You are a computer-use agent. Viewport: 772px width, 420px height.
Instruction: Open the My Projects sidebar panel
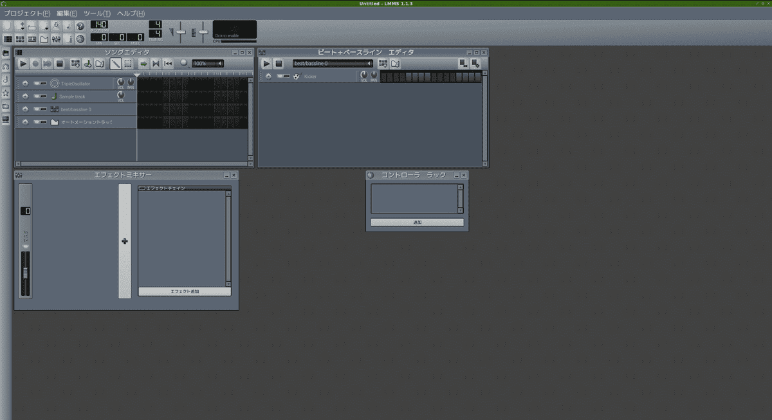[x=6, y=66]
